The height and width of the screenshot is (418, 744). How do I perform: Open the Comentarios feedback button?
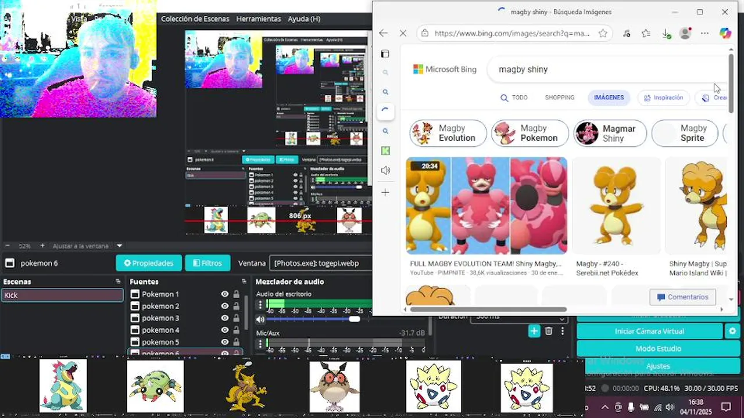[x=682, y=297]
